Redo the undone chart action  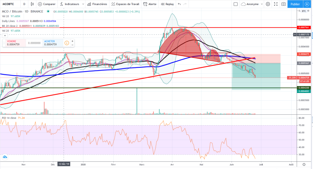click(x=185, y=4)
